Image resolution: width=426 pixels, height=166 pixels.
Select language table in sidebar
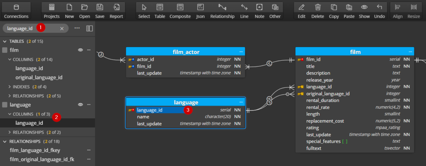[x=20, y=104]
